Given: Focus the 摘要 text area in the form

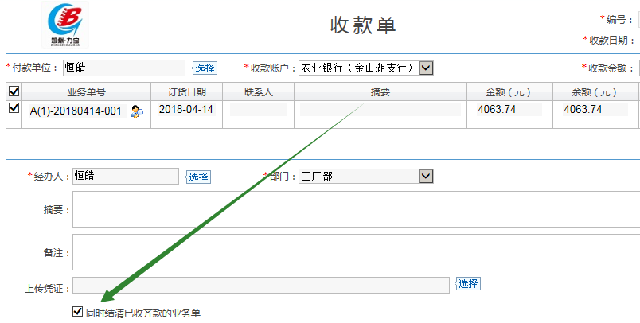Looking at the screenshot, I should (x=355, y=209).
